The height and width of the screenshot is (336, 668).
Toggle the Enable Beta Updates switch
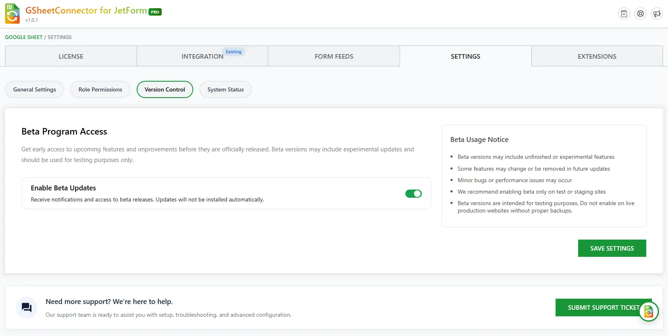pyautogui.click(x=413, y=194)
